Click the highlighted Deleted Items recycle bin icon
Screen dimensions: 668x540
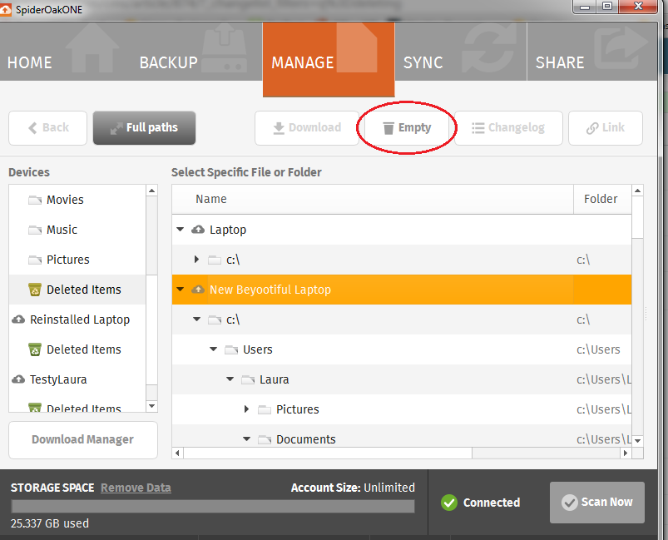pos(35,290)
